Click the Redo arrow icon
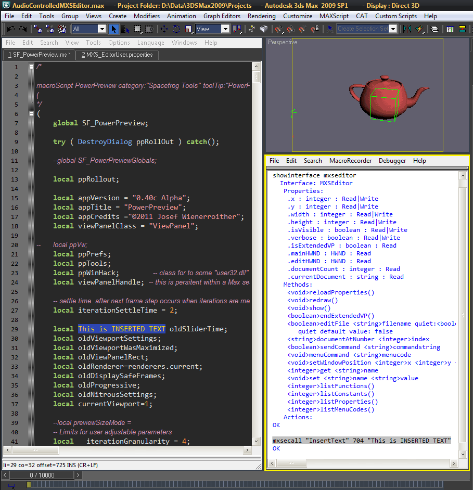The width and height of the screenshot is (473, 490). tap(23, 29)
